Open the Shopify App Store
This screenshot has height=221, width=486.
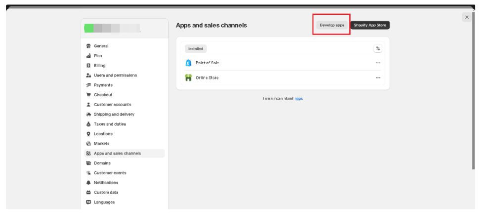(370, 25)
